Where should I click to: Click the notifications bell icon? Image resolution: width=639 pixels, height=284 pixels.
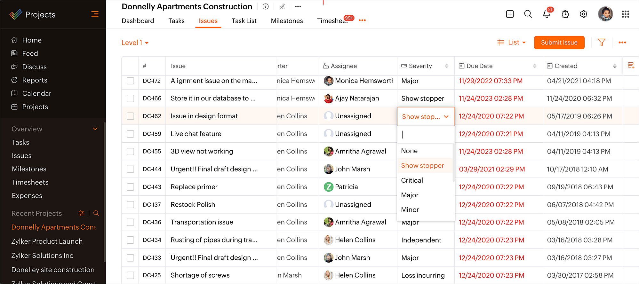[x=547, y=14]
